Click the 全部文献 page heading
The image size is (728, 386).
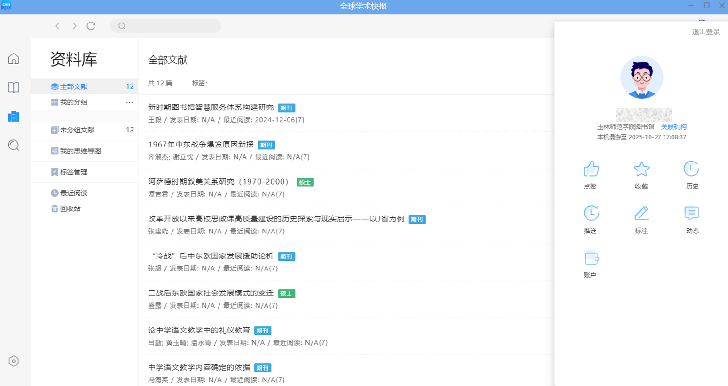click(168, 60)
